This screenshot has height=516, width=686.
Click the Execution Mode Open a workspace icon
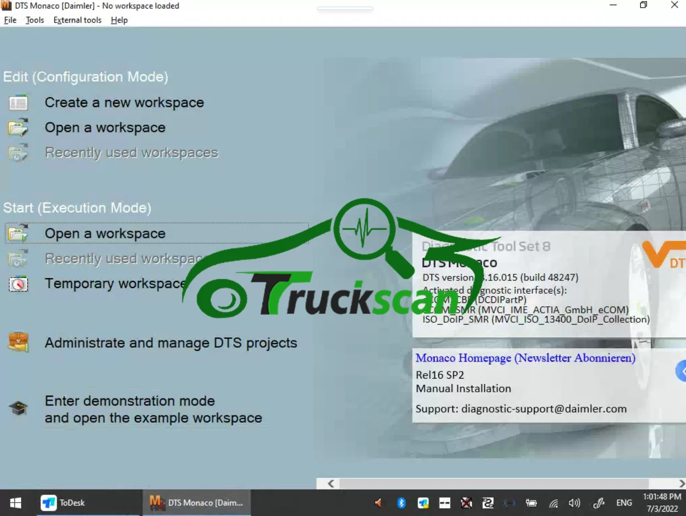coord(18,233)
